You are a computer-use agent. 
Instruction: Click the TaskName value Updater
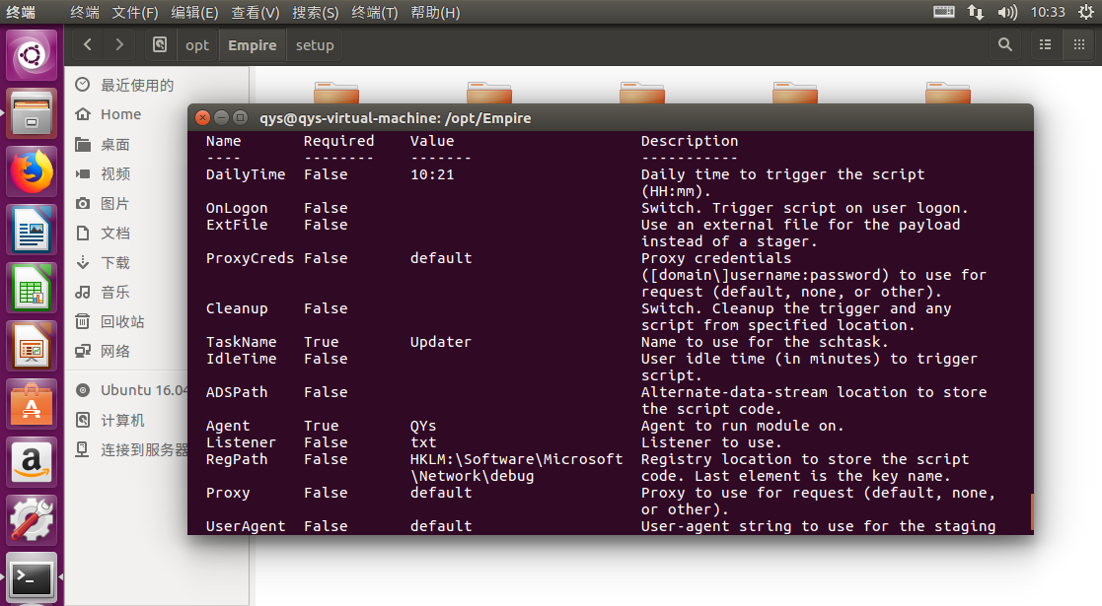pos(441,342)
